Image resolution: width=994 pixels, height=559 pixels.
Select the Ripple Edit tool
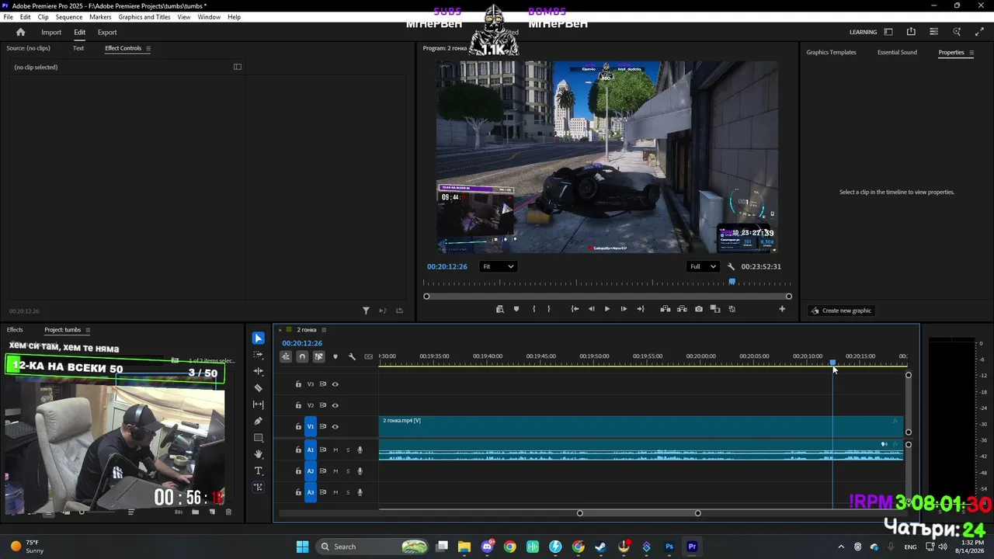click(259, 371)
